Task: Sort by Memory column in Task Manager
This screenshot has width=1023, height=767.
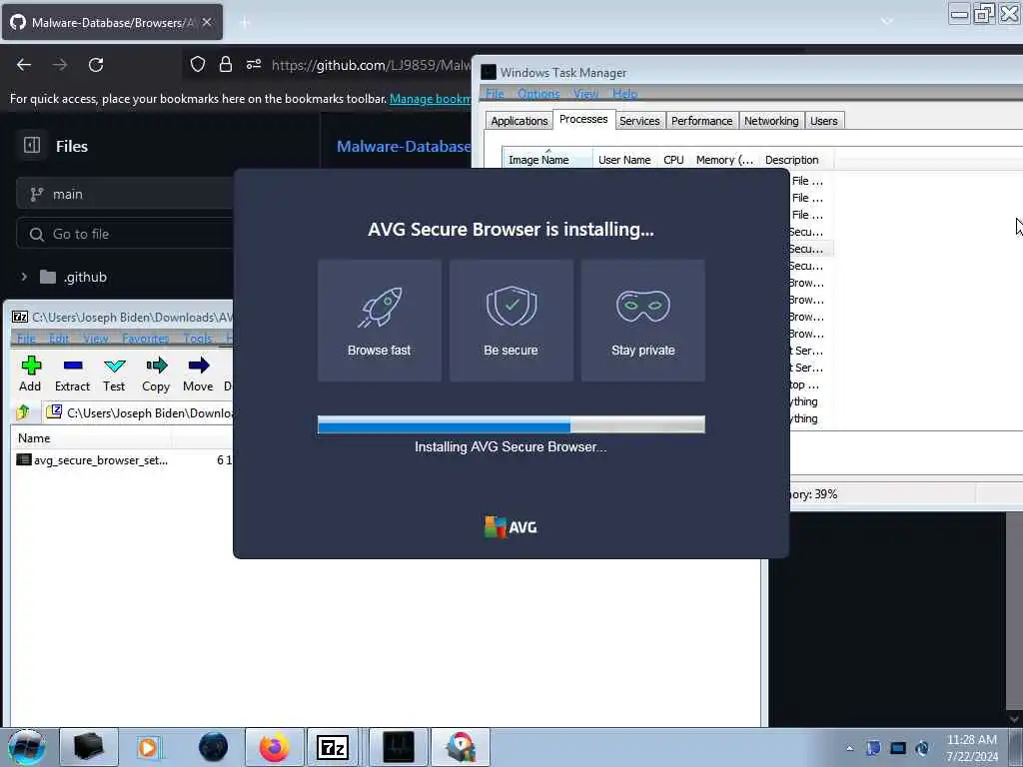Action: click(724, 160)
